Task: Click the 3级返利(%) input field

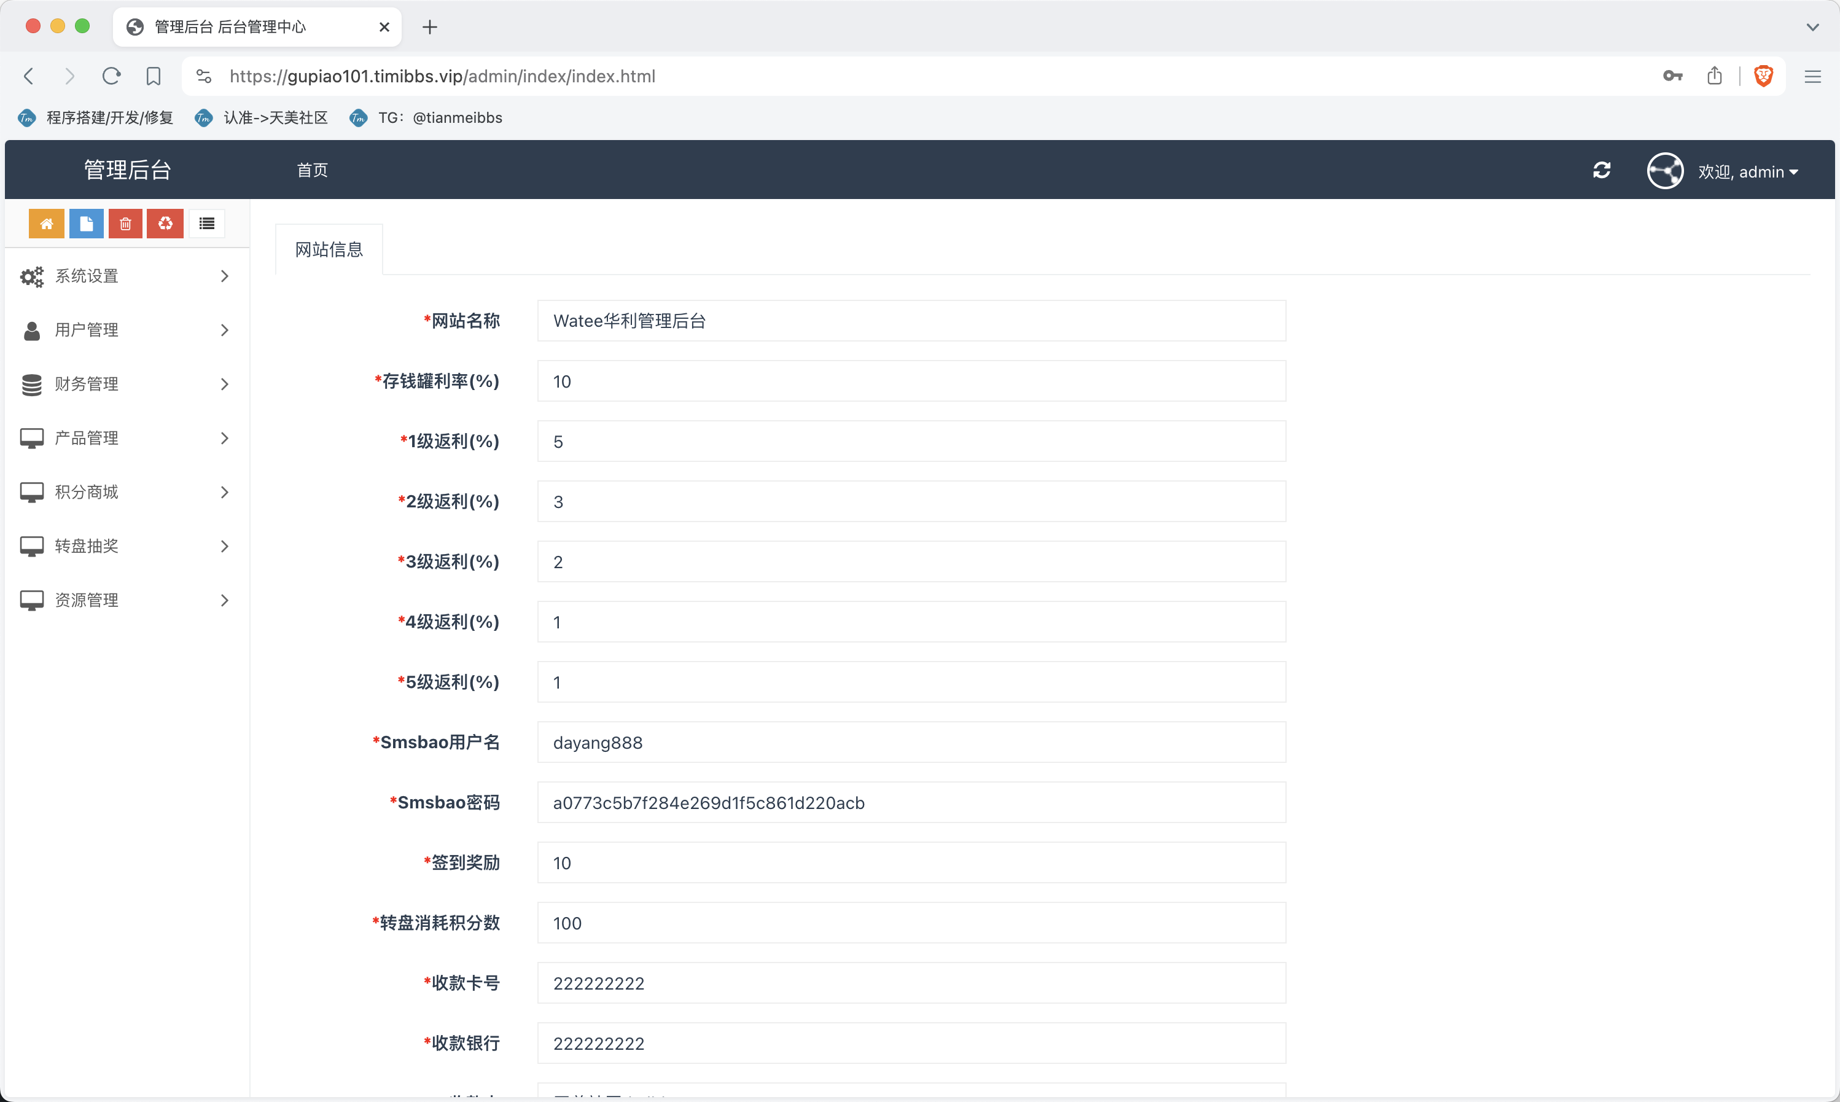Action: click(911, 561)
